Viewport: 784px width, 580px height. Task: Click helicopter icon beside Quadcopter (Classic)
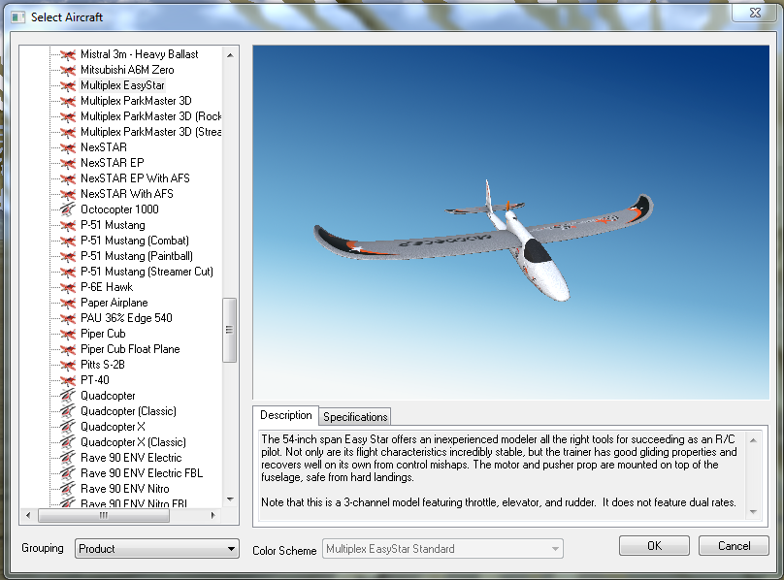tap(68, 411)
